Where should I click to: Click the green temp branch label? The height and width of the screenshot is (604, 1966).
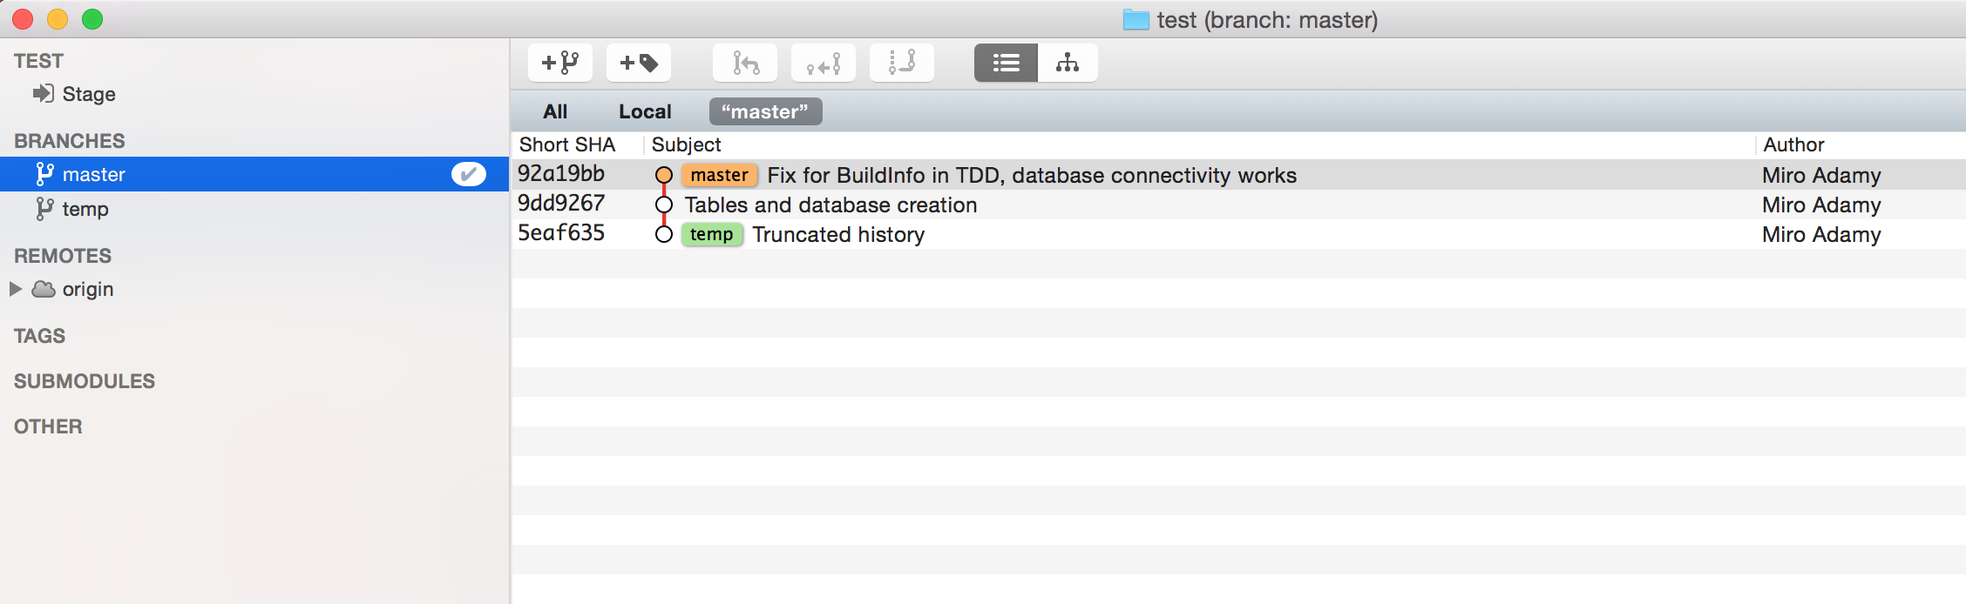point(712,234)
